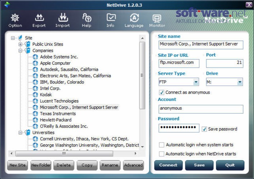The width and height of the screenshot is (254, 179).
Task: Click globe icon beside Electronic Arts
Action: [x=35, y=76]
